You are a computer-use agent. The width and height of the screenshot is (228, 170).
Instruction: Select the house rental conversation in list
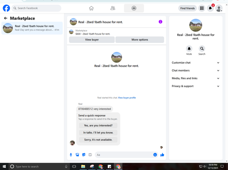pyautogui.click(x=32, y=28)
